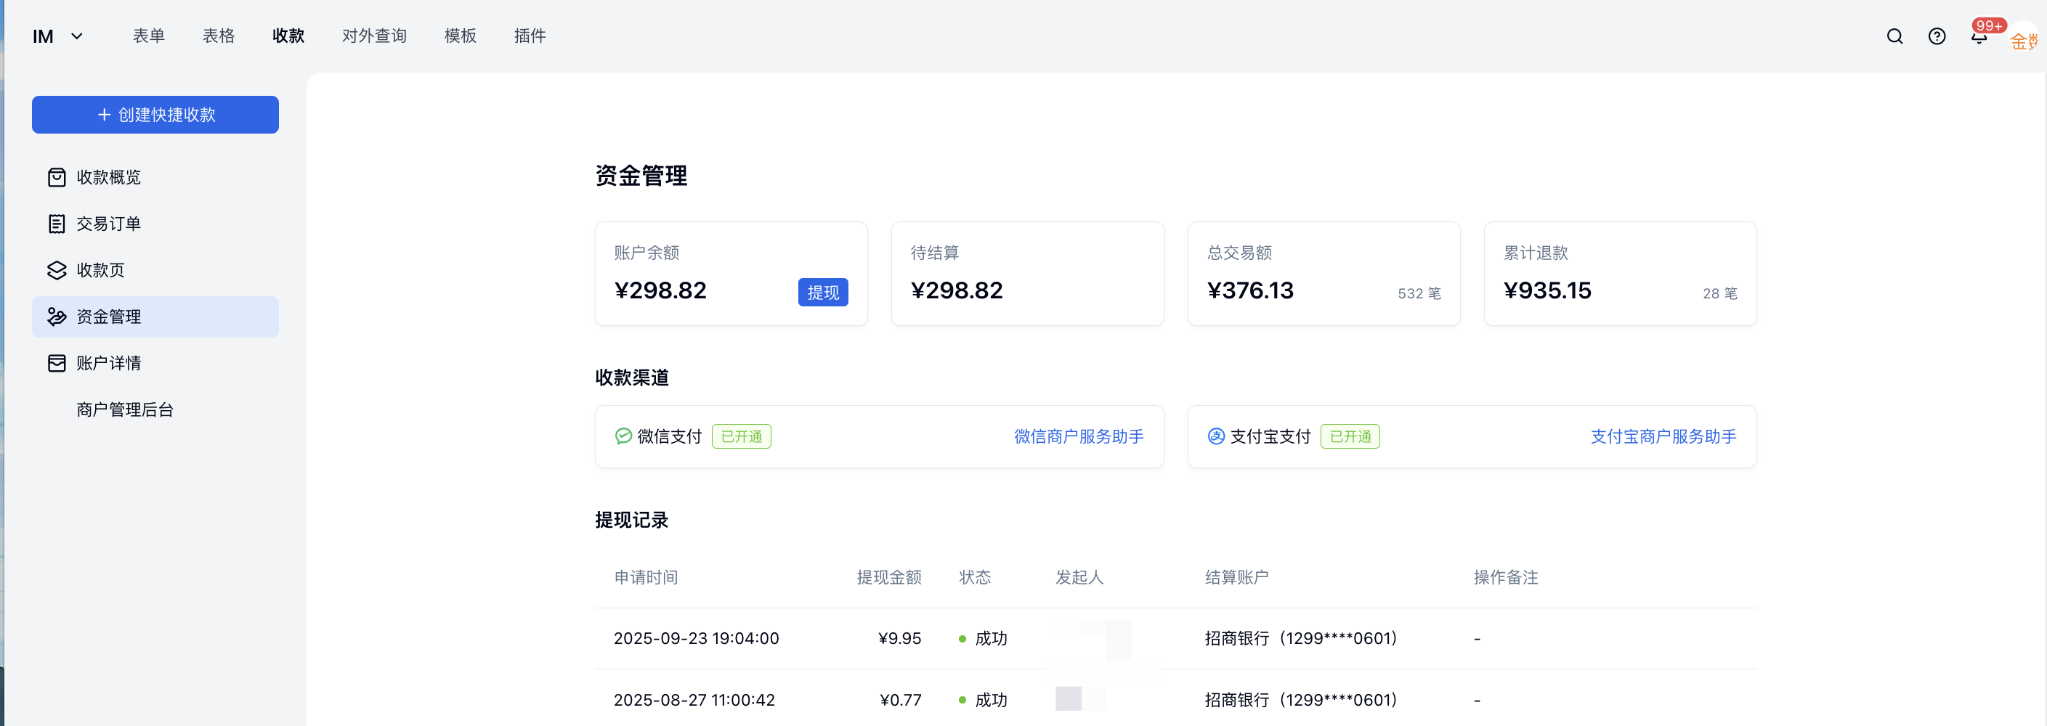Viewport: 2047px width, 726px height.
Task: Switch to the 收款 tab
Action: (x=288, y=36)
